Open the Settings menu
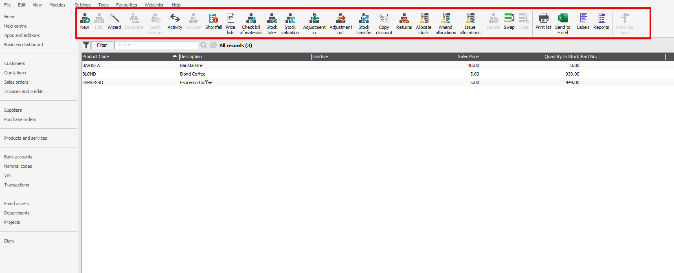The width and height of the screenshot is (674, 273). pyautogui.click(x=83, y=5)
